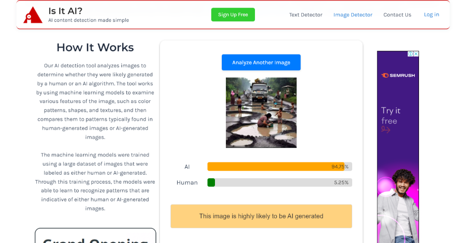Click Analyze Another Image button

(261, 62)
